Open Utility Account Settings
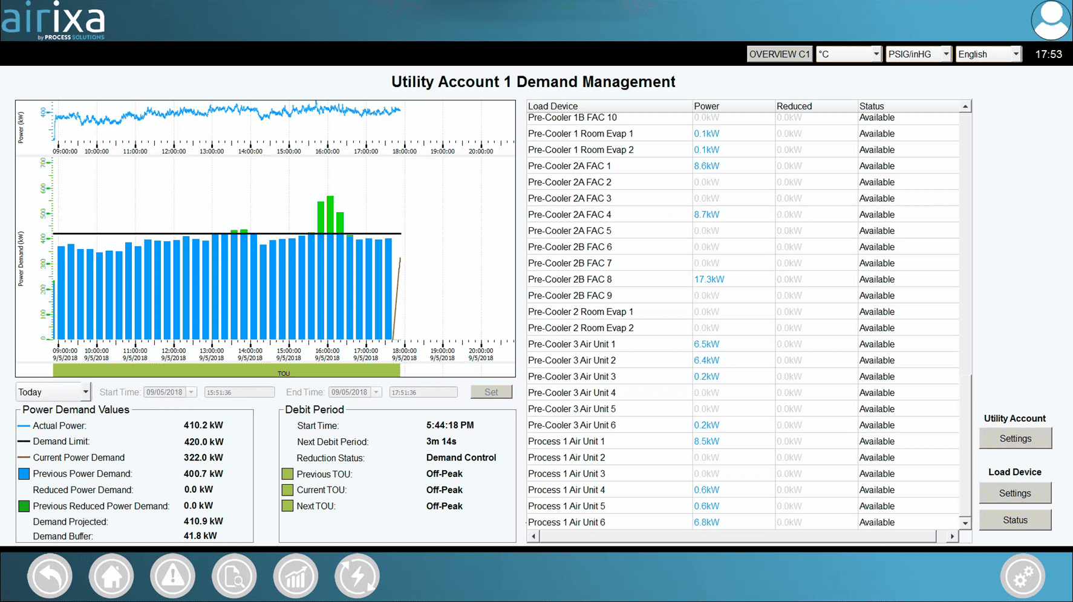1073x602 pixels. point(1015,439)
